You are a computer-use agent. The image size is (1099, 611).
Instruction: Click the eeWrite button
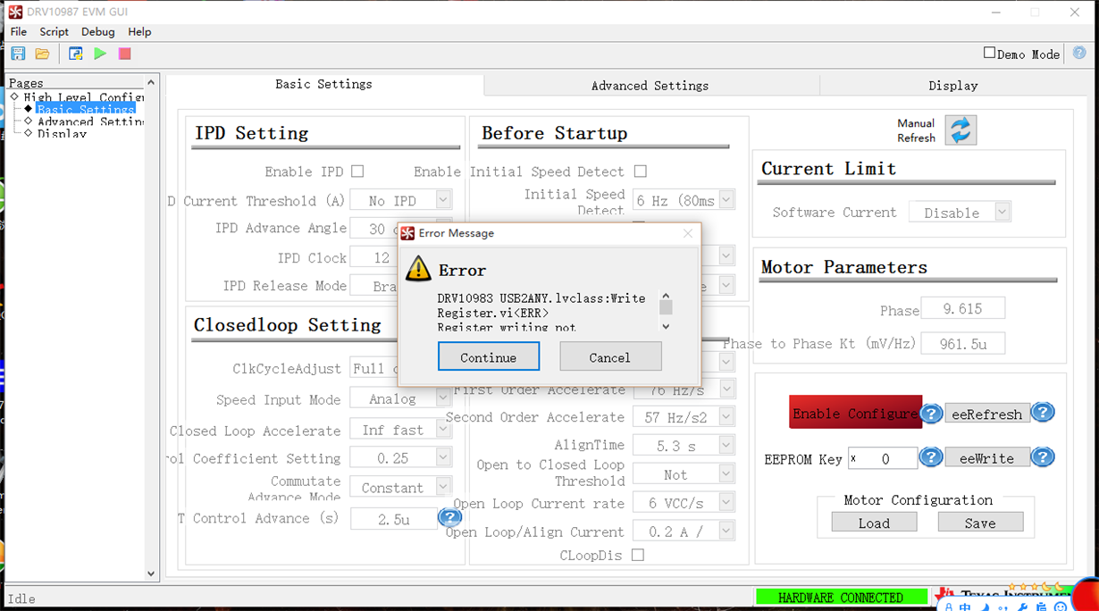pos(987,457)
